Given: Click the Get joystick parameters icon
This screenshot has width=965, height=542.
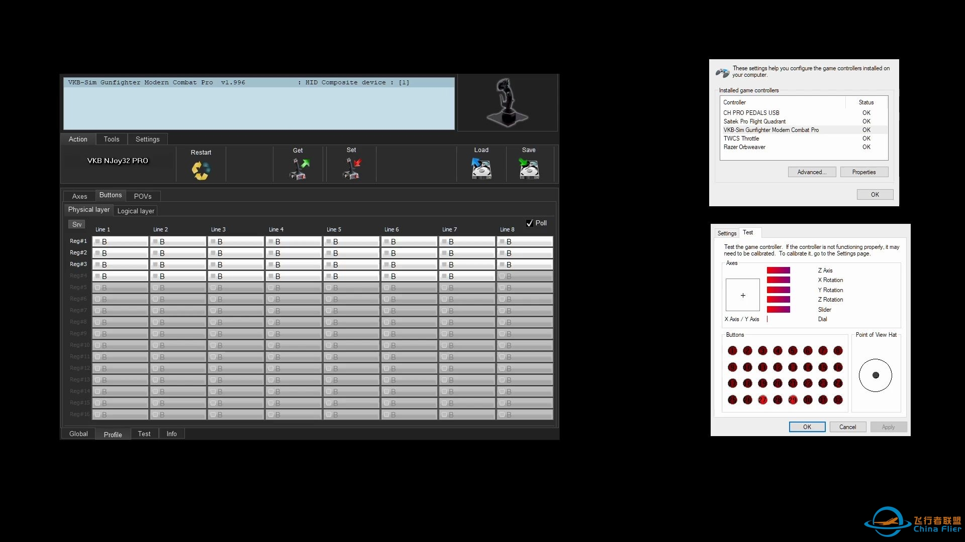Looking at the screenshot, I should pyautogui.click(x=299, y=169).
